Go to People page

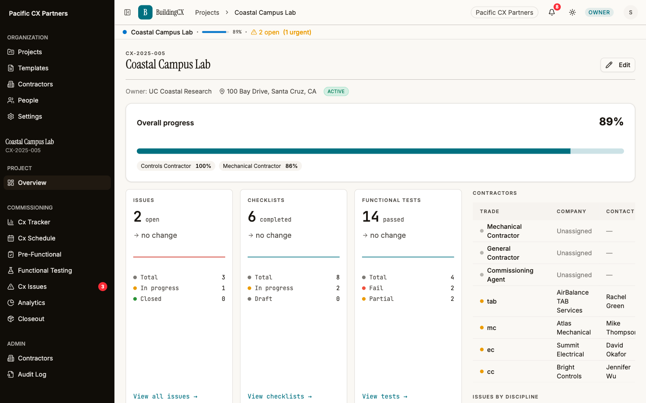[x=57, y=100]
